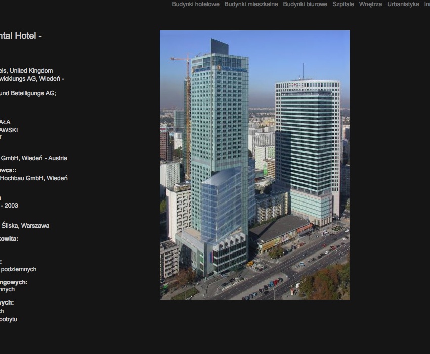The height and width of the screenshot is (354, 430).
Task: Select Budynki mieszkalne in the top navigation
Action: 251,4
